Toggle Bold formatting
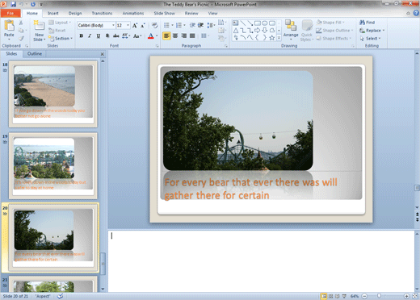This screenshot has width=420, height=300. coord(82,35)
